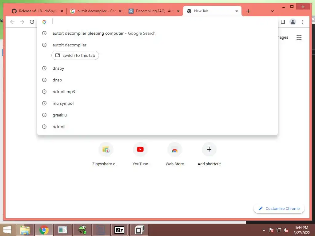Reload the page
This screenshot has width=315, height=236.
32,22
